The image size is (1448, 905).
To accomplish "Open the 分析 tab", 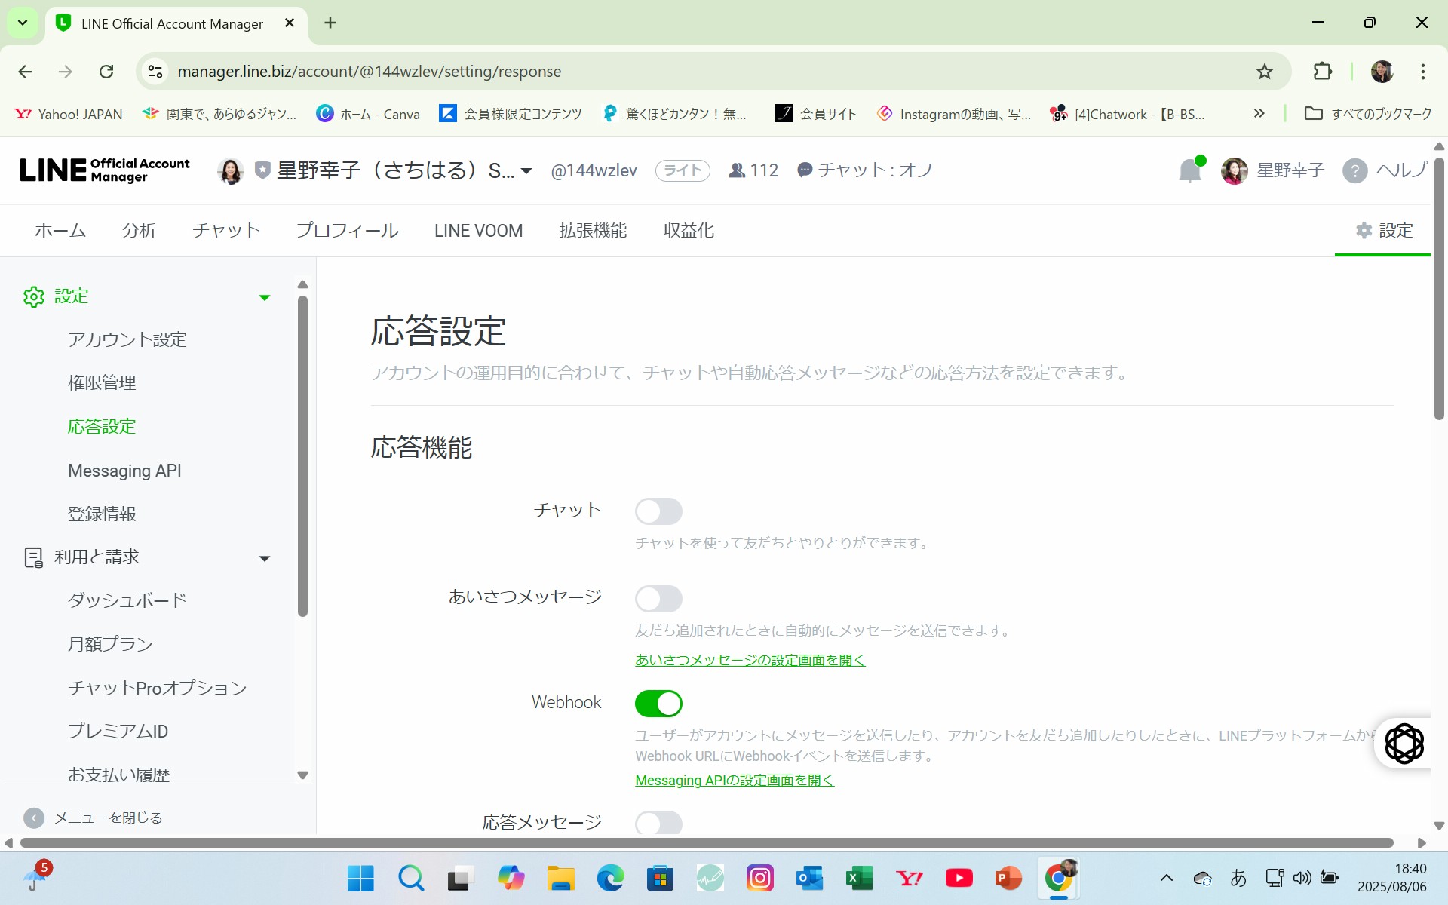I will pos(140,231).
